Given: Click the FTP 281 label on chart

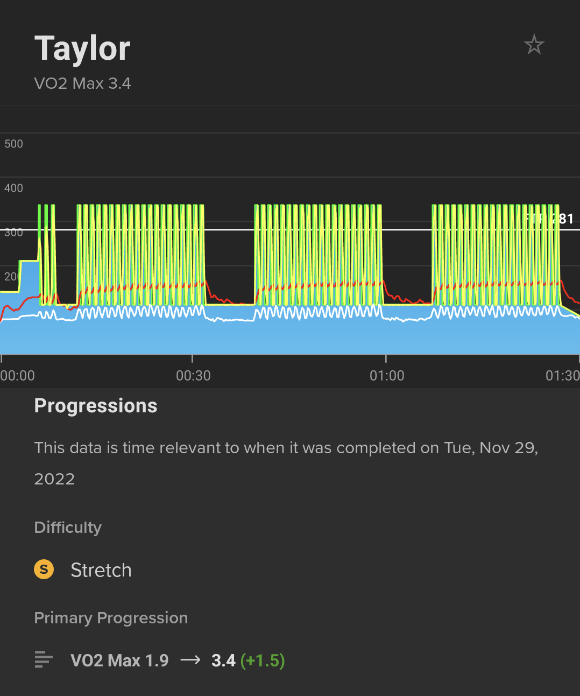Looking at the screenshot, I should click(550, 219).
